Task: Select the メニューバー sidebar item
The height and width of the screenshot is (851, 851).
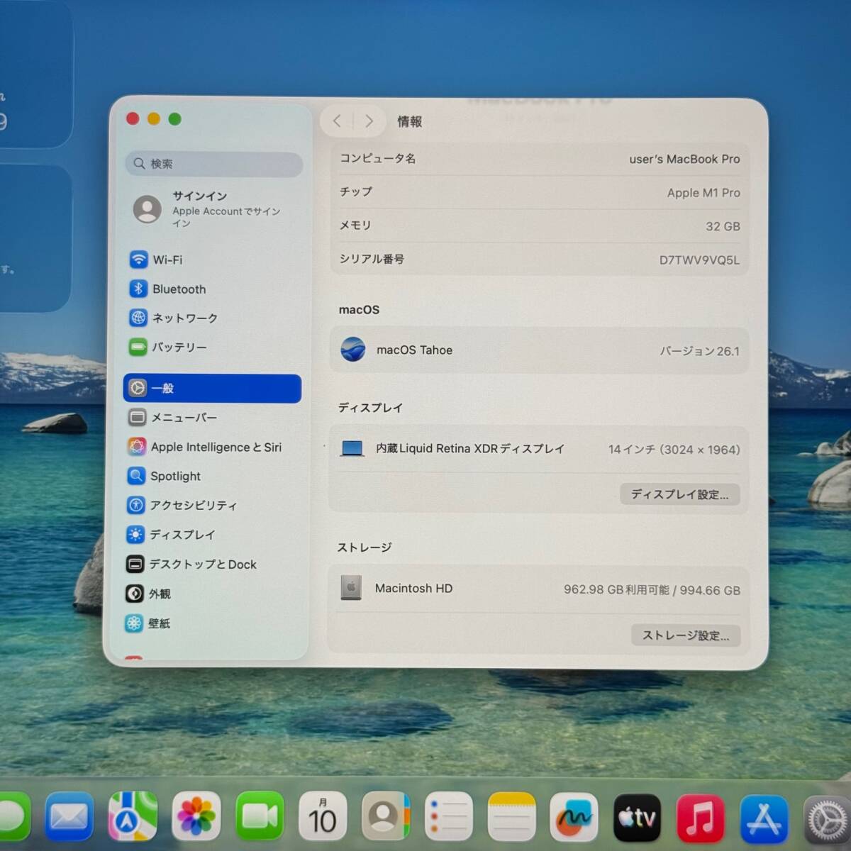Action: pyautogui.click(x=183, y=418)
